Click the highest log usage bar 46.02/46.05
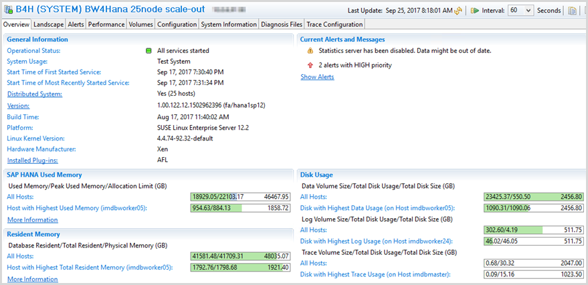This screenshot has height=285, width=588. click(x=534, y=241)
